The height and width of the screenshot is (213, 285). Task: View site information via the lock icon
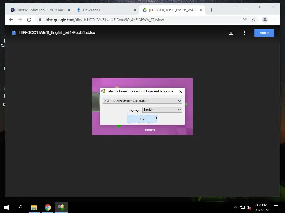click(40, 20)
